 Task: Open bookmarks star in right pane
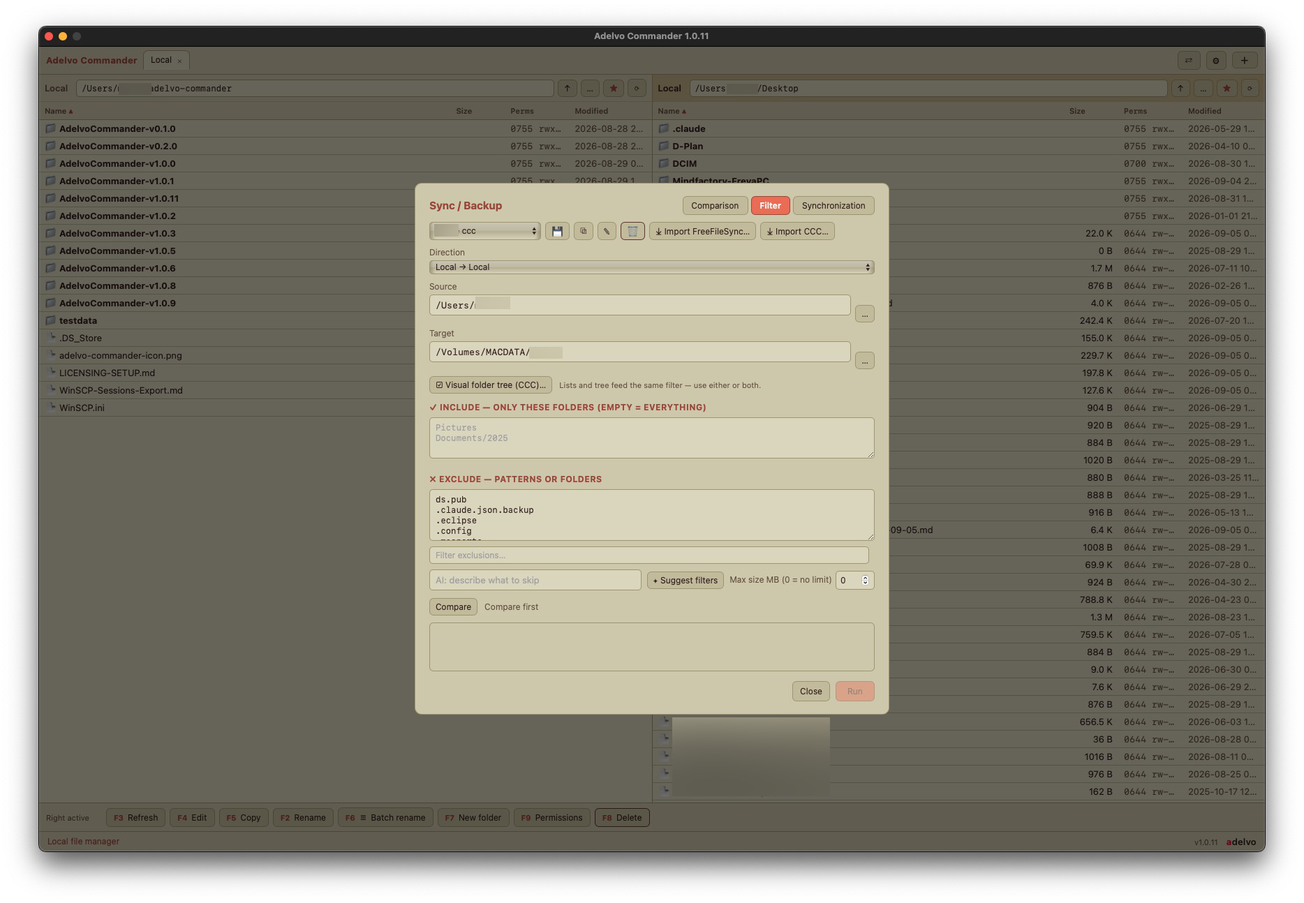(x=1227, y=88)
